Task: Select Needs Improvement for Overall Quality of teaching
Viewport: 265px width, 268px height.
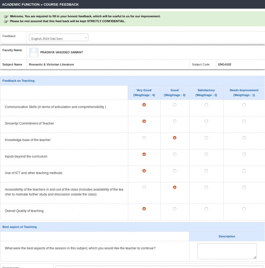Action: (x=244, y=209)
